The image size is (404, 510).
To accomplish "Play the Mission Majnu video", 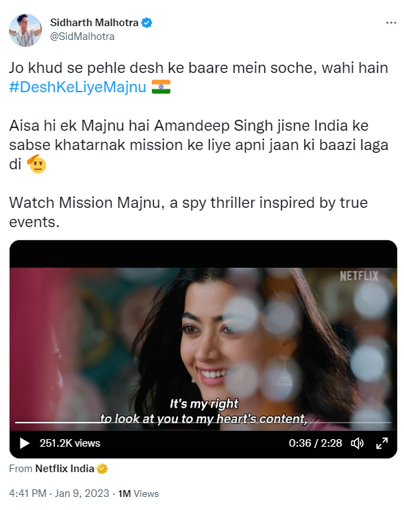I will click(25, 443).
